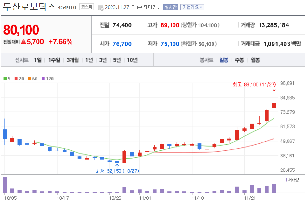Screen dimensions: 305x208
Task: Select the 1일 line chart period
Action: pyautogui.click(x=38, y=60)
